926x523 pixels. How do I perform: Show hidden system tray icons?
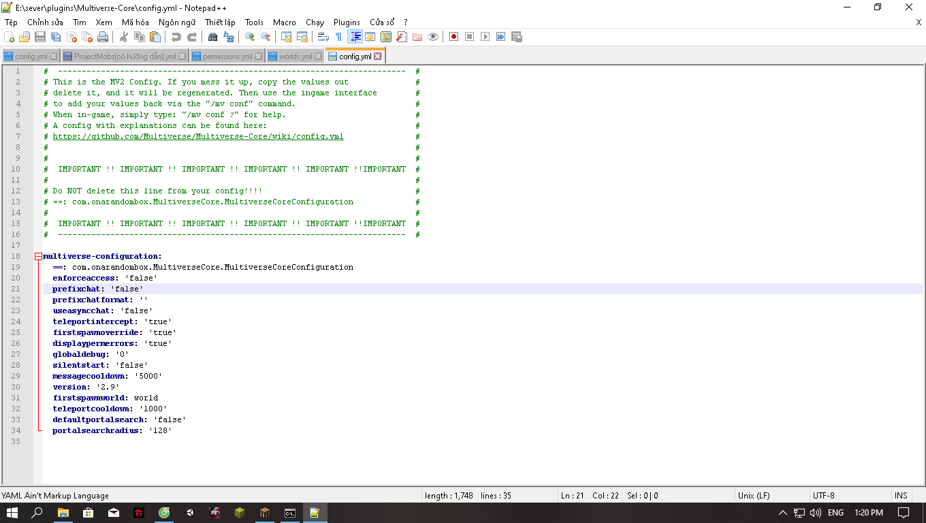coord(783,513)
